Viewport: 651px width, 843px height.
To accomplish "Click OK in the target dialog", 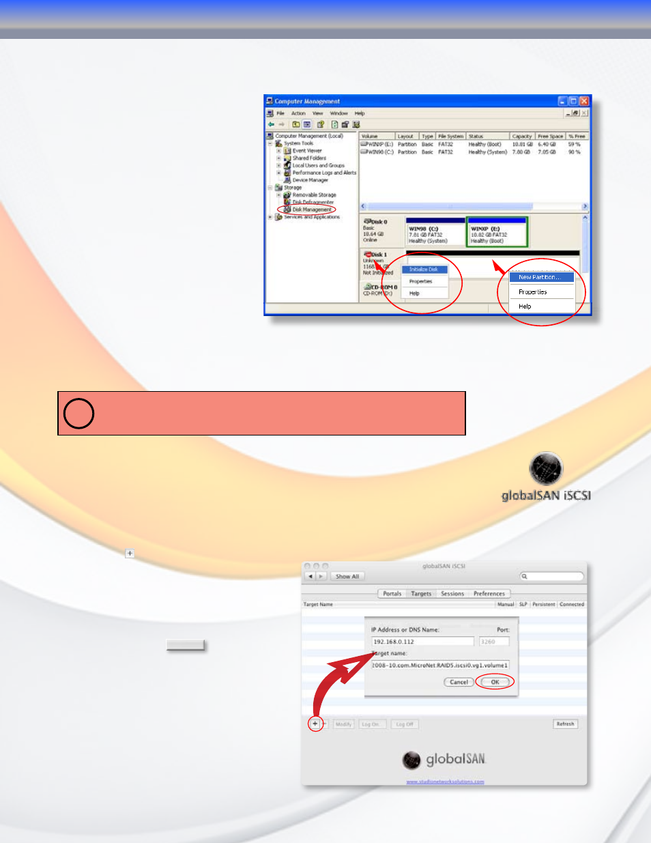I will coord(495,682).
